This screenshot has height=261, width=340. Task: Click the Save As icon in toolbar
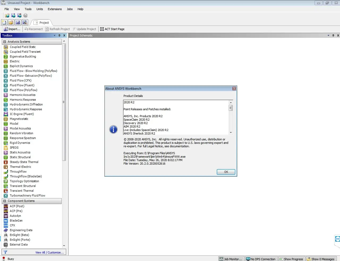point(25,23)
